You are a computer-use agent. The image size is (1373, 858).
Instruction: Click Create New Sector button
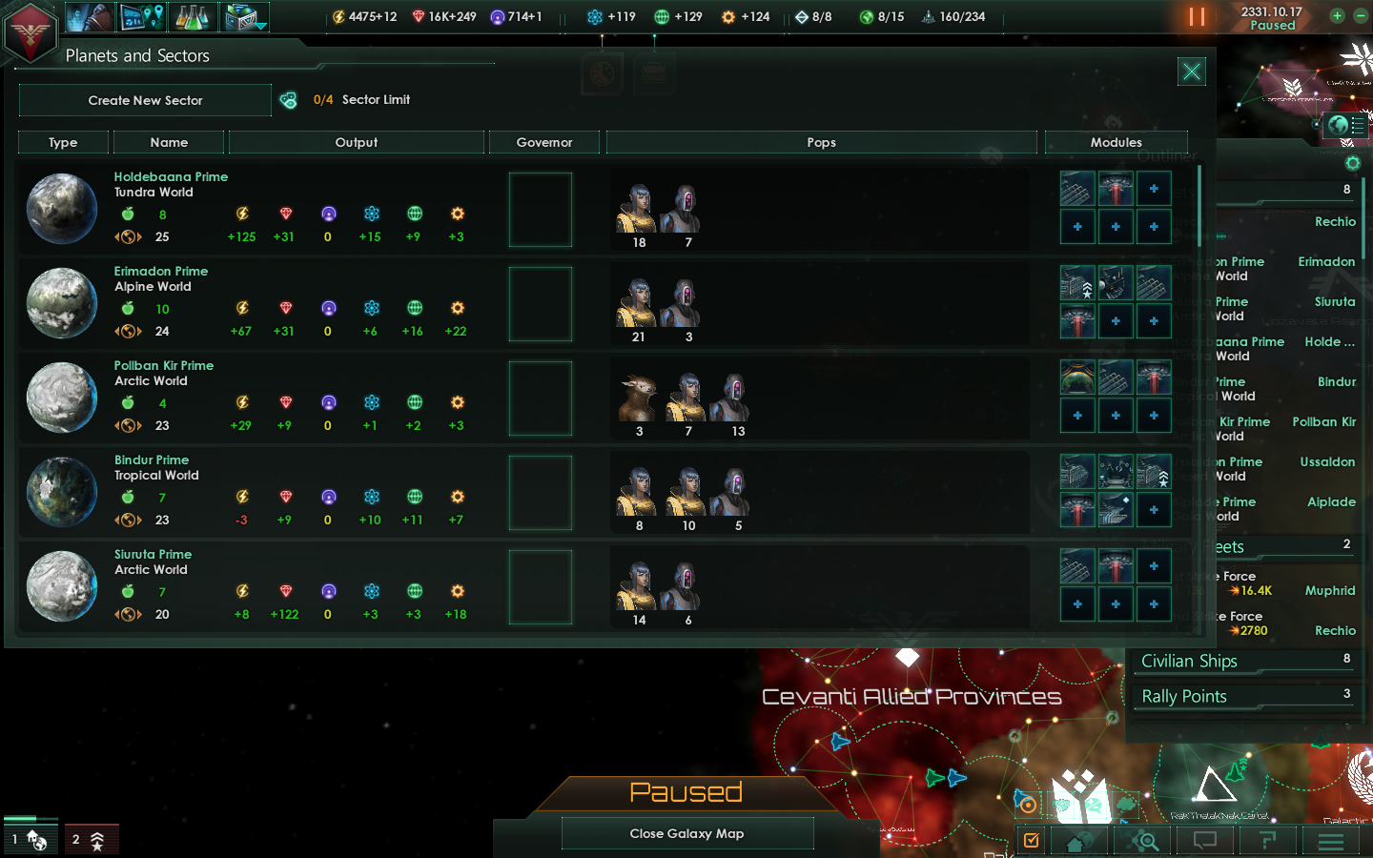pyautogui.click(x=145, y=100)
